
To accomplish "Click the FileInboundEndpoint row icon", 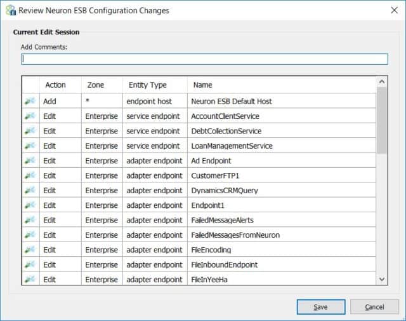I will pyautogui.click(x=30, y=264).
